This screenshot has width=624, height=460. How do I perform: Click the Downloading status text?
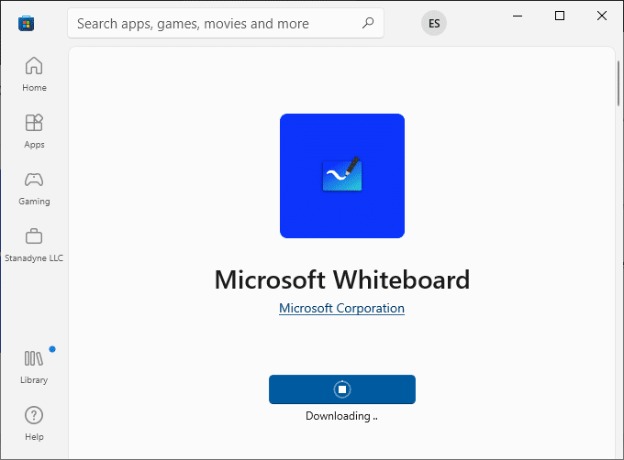coord(342,416)
